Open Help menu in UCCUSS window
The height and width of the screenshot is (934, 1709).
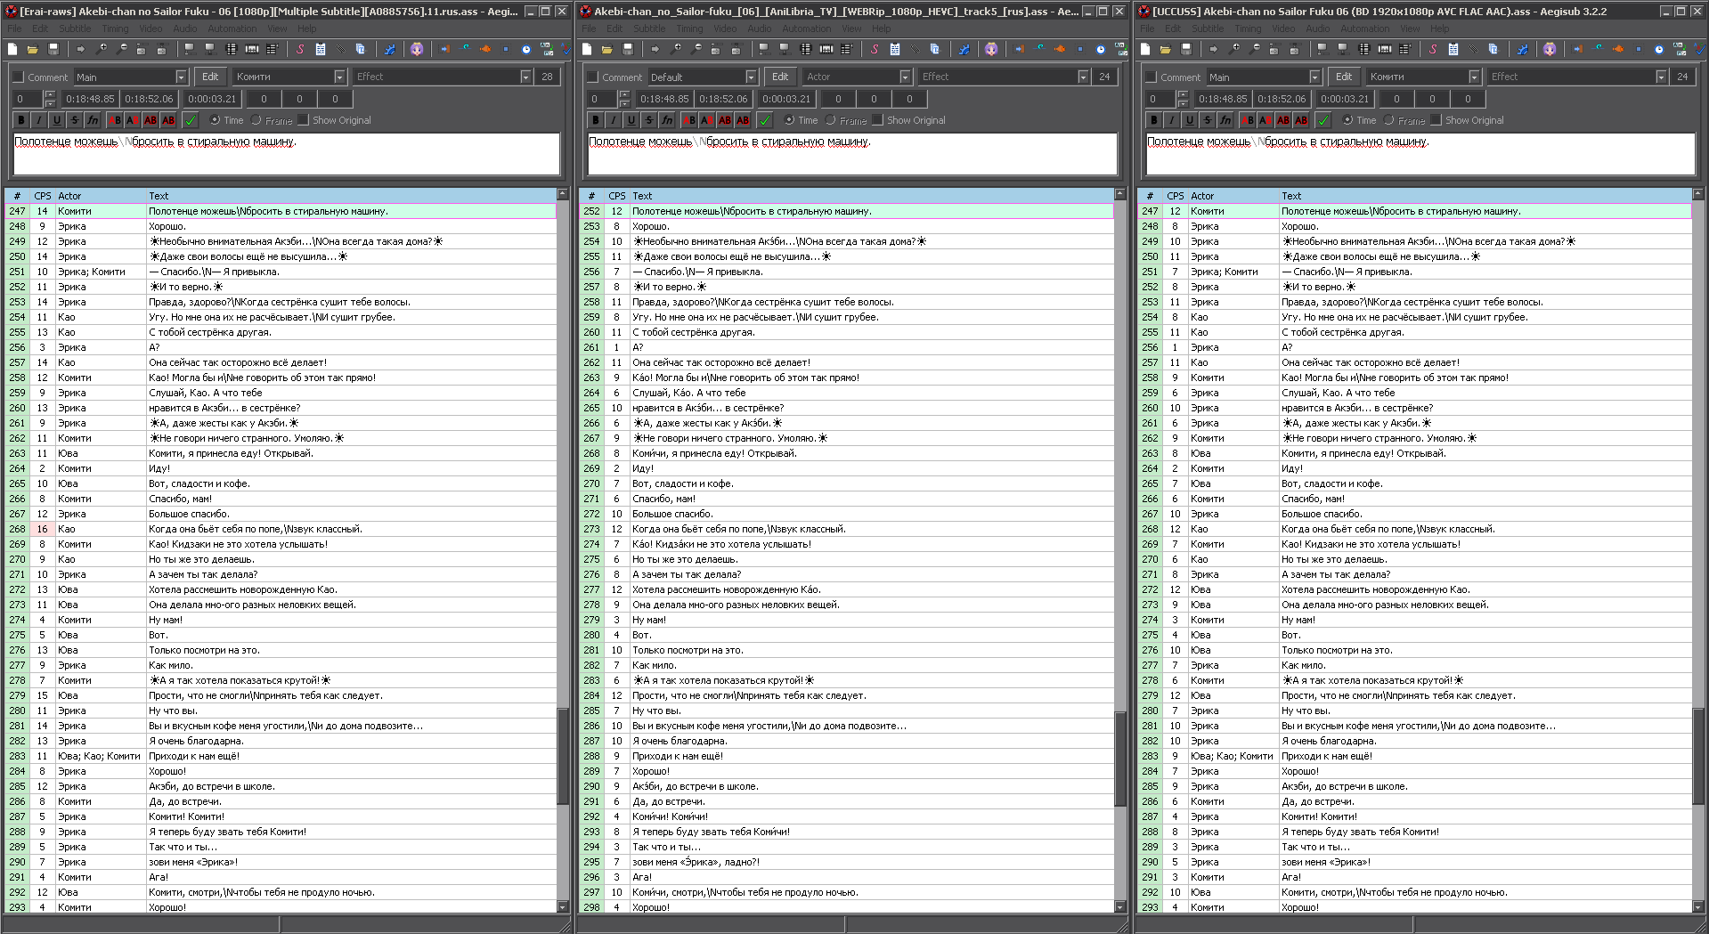[x=1440, y=28]
